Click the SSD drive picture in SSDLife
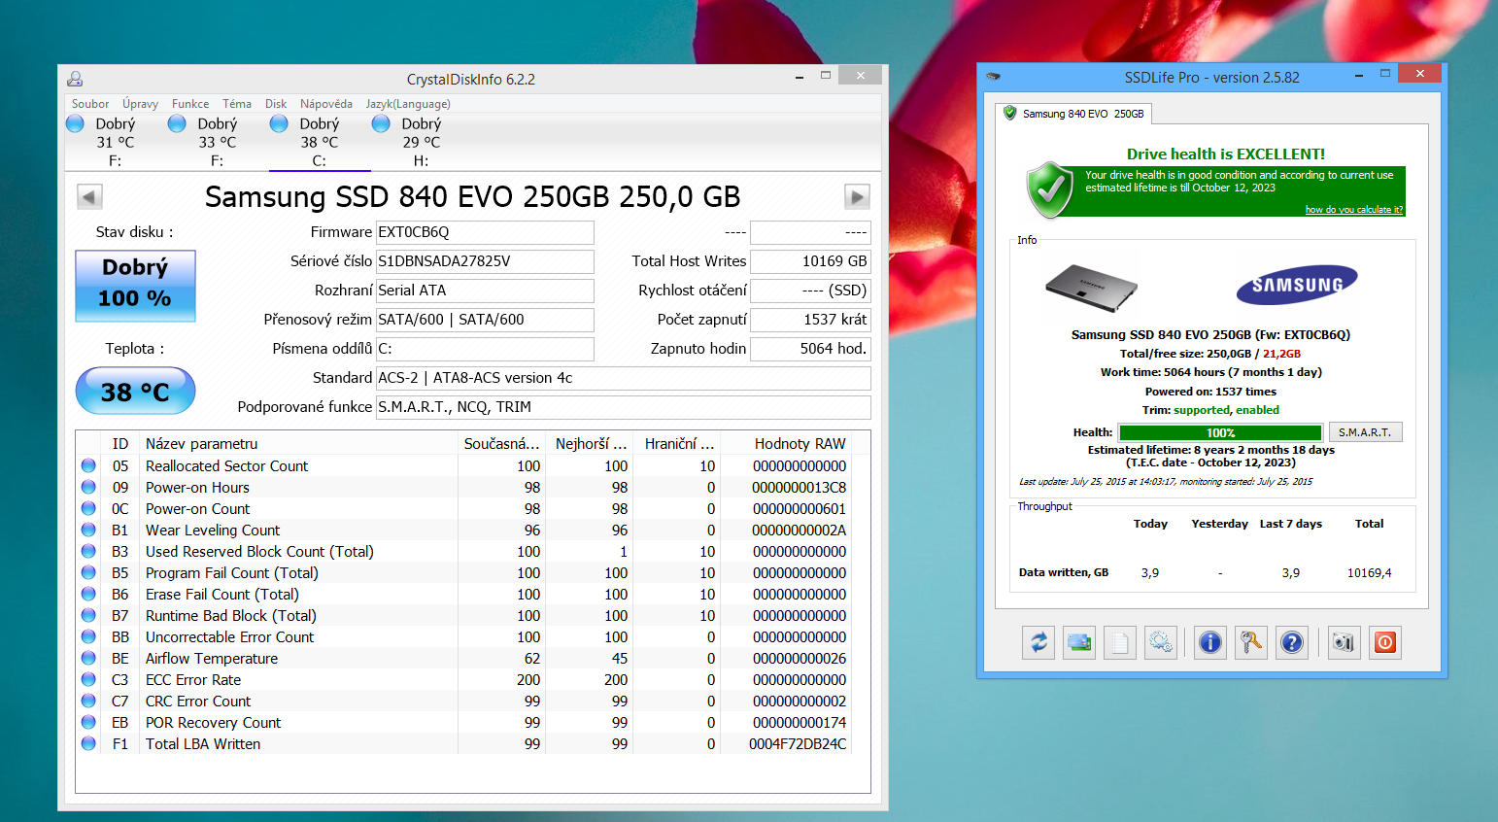 pyautogui.click(x=1091, y=288)
